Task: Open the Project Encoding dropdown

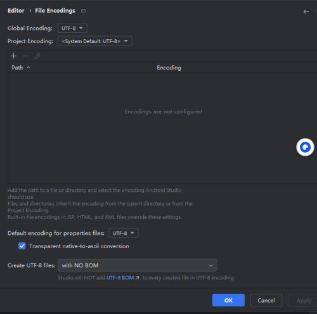Action: [x=95, y=41]
